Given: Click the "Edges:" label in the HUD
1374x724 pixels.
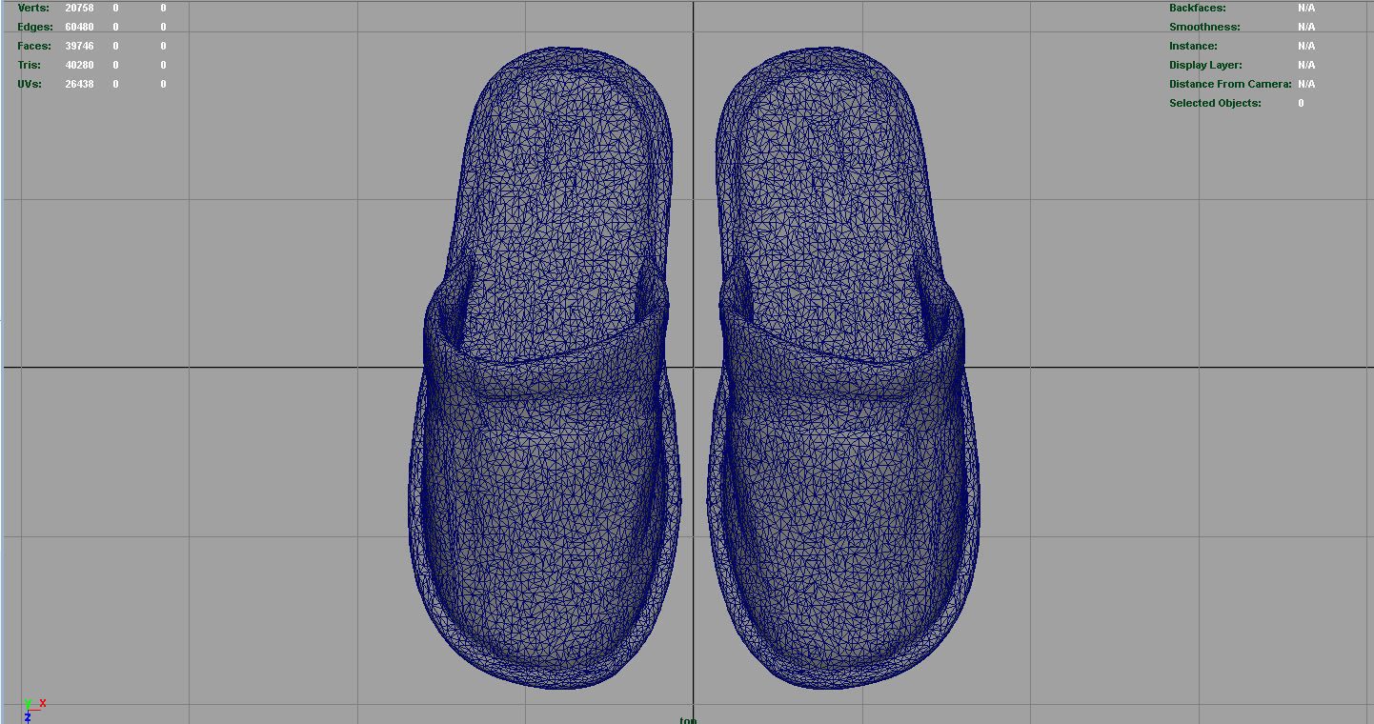Looking at the screenshot, I should pos(35,27).
